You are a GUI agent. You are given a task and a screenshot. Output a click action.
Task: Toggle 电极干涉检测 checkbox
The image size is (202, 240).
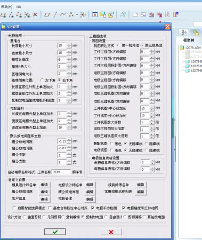[x=93, y=208]
